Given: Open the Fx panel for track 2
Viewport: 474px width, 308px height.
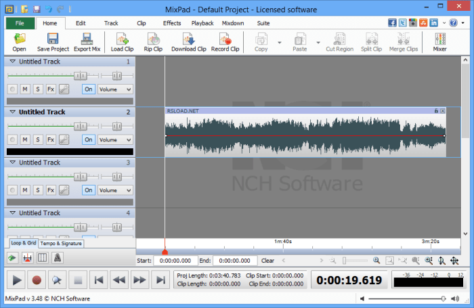Looking at the screenshot, I should [51, 139].
